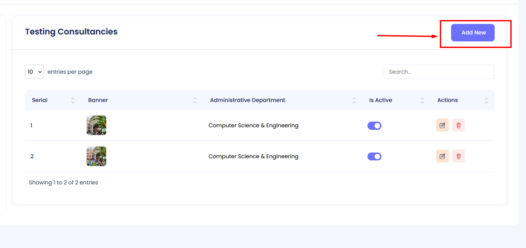Open the entries per page dropdown
526x248 pixels.
[x=34, y=71]
